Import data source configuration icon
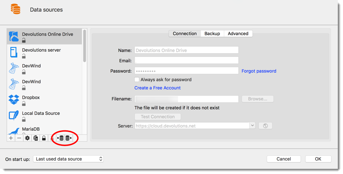Viewport: 343px width, 174px height. [x=60, y=138]
